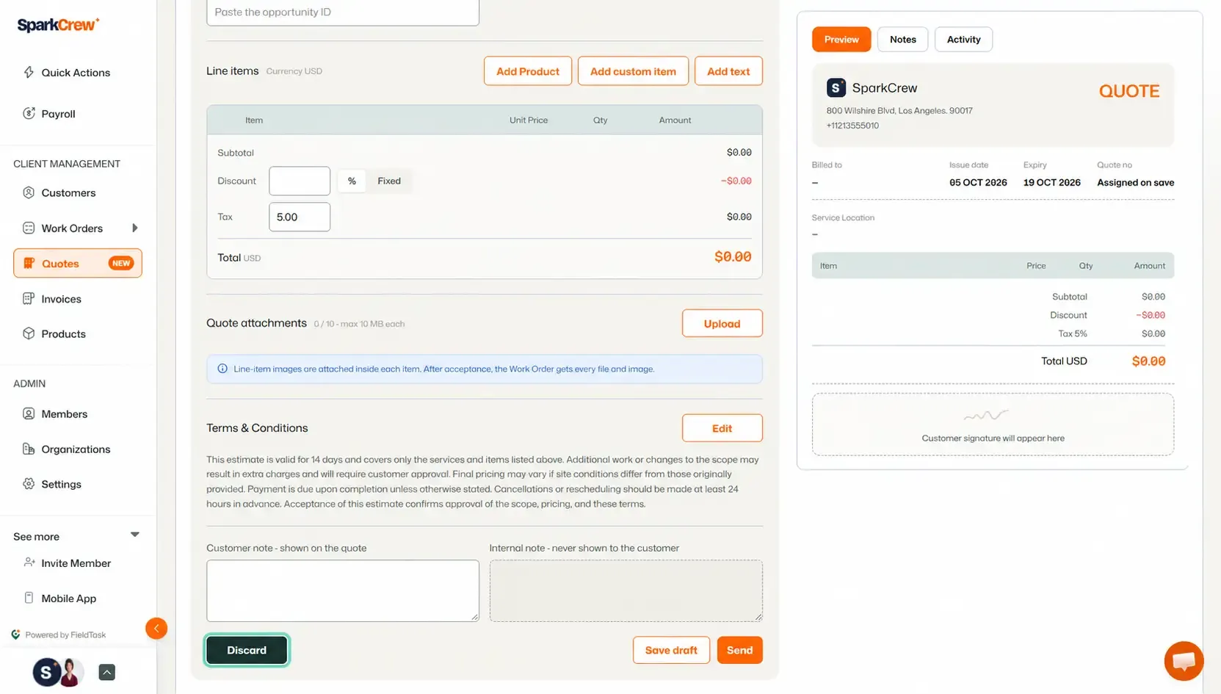Open the orange chat support bubble

1184,661
